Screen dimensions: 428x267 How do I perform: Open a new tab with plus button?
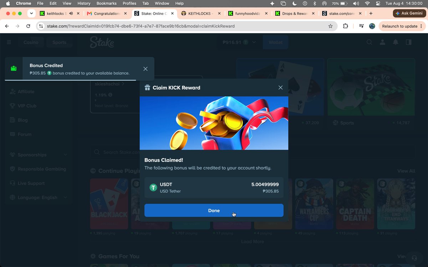[x=371, y=14]
